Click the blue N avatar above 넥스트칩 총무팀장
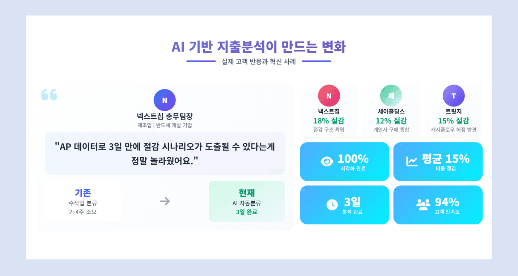Screen dimensions: 518x276 tap(165, 100)
